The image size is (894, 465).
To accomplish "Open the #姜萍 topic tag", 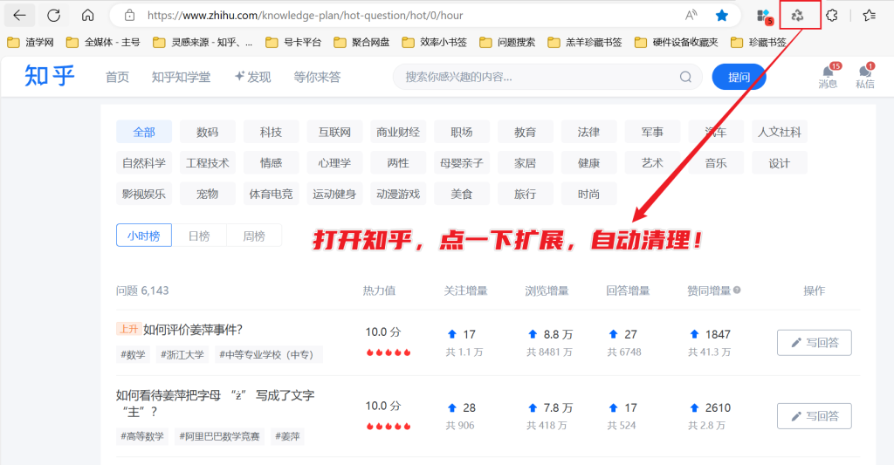I will tap(287, 436).
